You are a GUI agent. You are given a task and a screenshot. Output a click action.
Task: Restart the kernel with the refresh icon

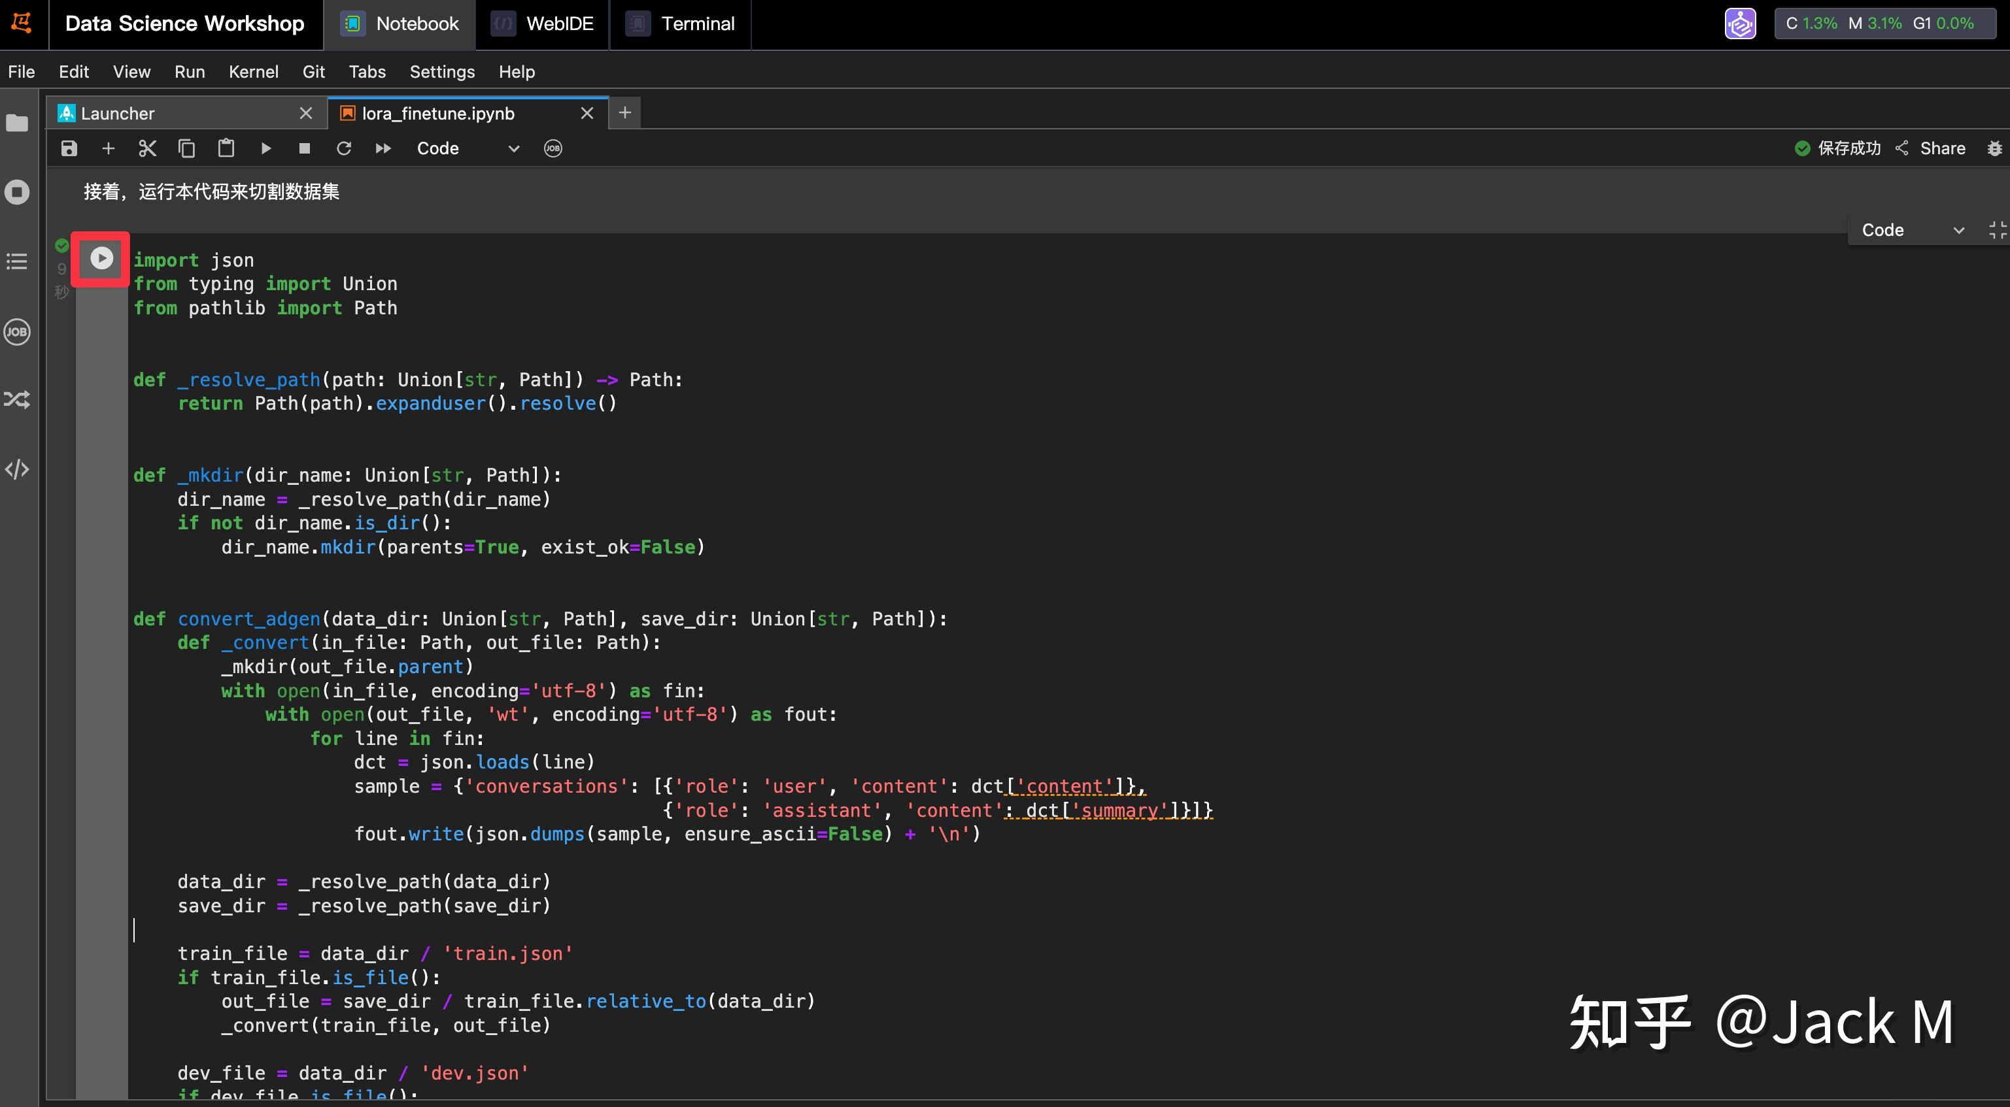(x=344, y=148)
